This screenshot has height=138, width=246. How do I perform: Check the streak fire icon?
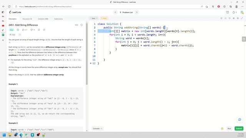tap(234, 12)
